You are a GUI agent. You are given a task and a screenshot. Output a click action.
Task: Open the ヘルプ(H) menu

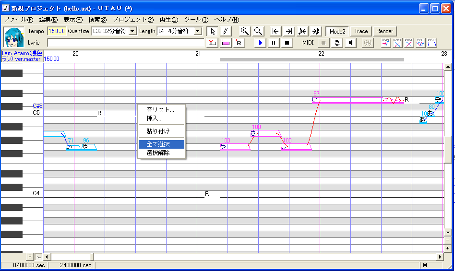(x=227, y=20)
